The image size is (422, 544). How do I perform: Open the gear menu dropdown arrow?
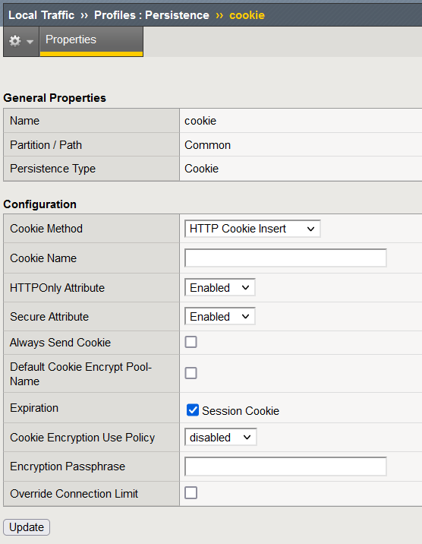pyautogui.click(x=30, y=42)
